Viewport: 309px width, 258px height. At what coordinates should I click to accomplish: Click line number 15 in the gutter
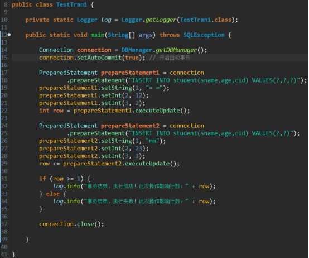[x=4, y=58]
